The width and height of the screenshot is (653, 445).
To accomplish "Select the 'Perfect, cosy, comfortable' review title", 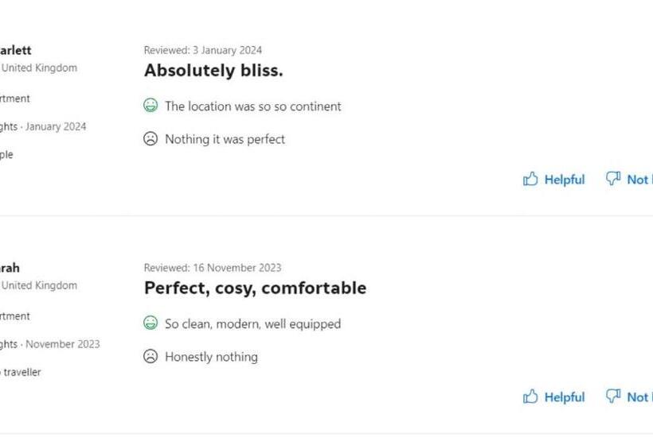I will tap(255, 288).
